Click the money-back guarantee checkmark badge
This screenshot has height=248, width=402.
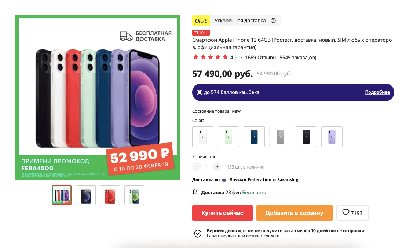click(198, 233)
